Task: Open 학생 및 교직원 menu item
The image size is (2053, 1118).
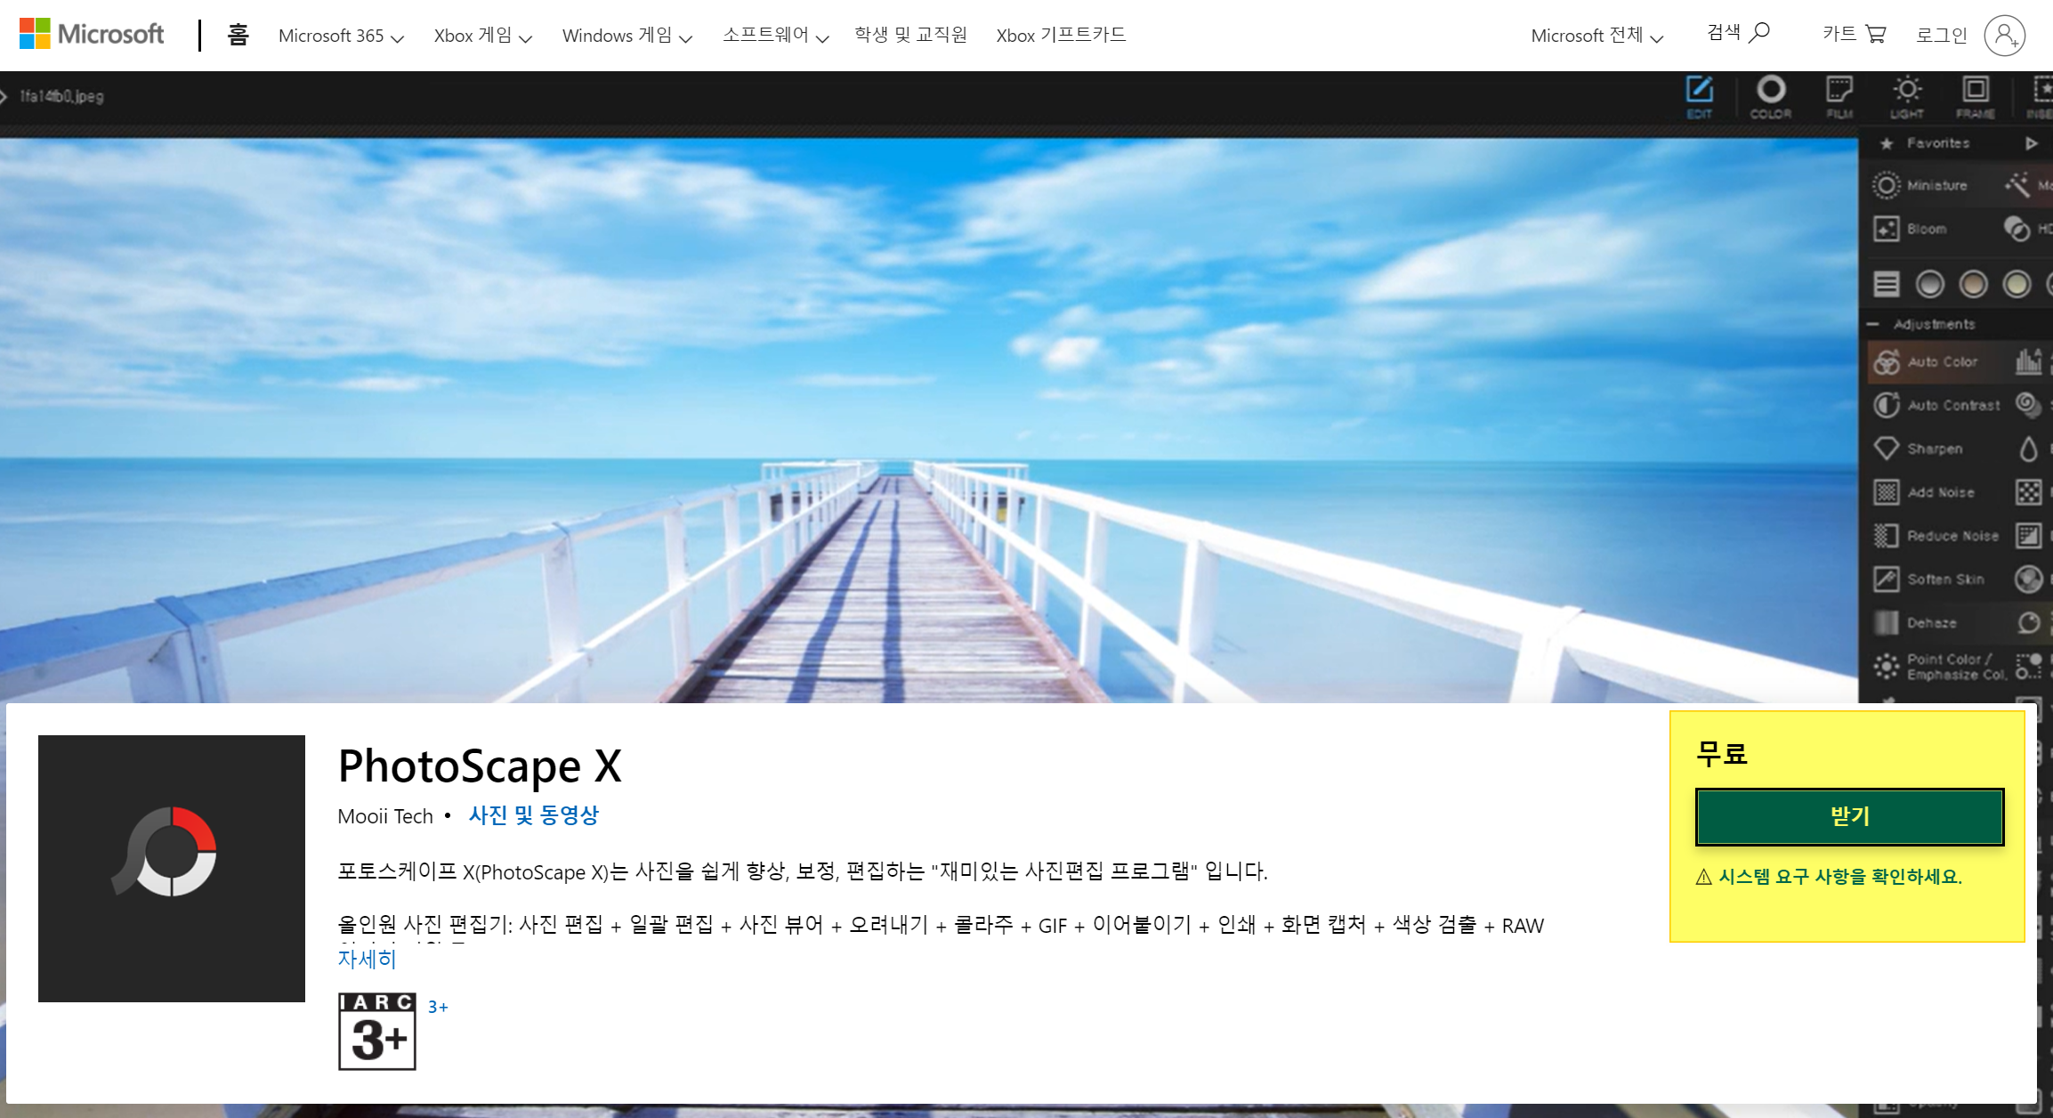Action: (x=910, y=35)
